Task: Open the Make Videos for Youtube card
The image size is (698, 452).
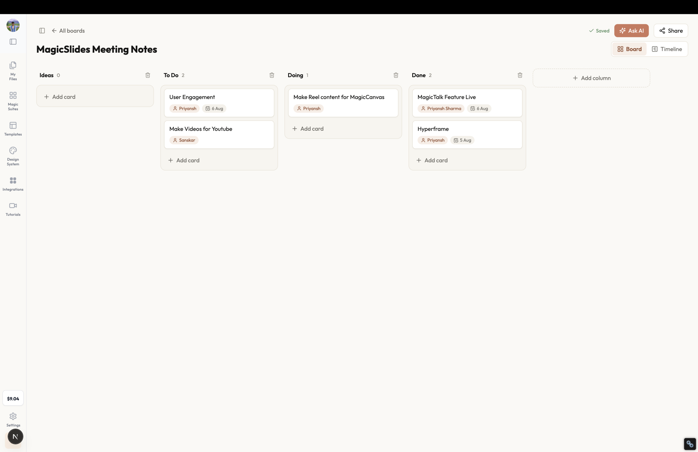Action: (219, 134)
